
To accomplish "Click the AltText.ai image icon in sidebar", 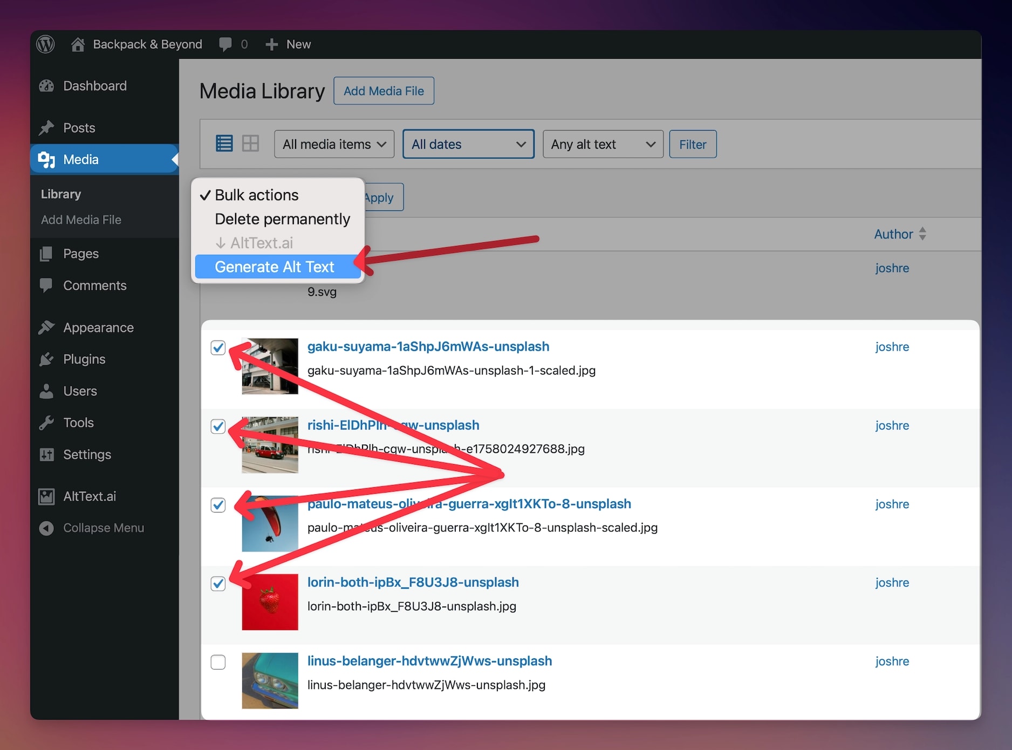I will click(x=46, y=496).
